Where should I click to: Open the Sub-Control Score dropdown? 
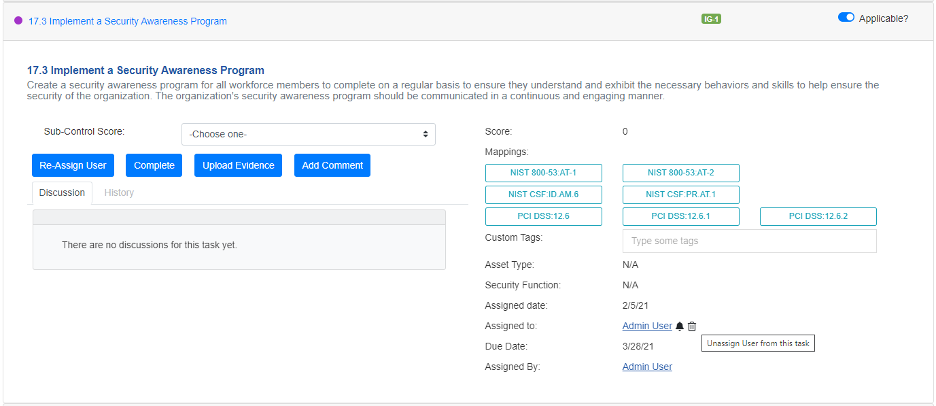point(308,134)
